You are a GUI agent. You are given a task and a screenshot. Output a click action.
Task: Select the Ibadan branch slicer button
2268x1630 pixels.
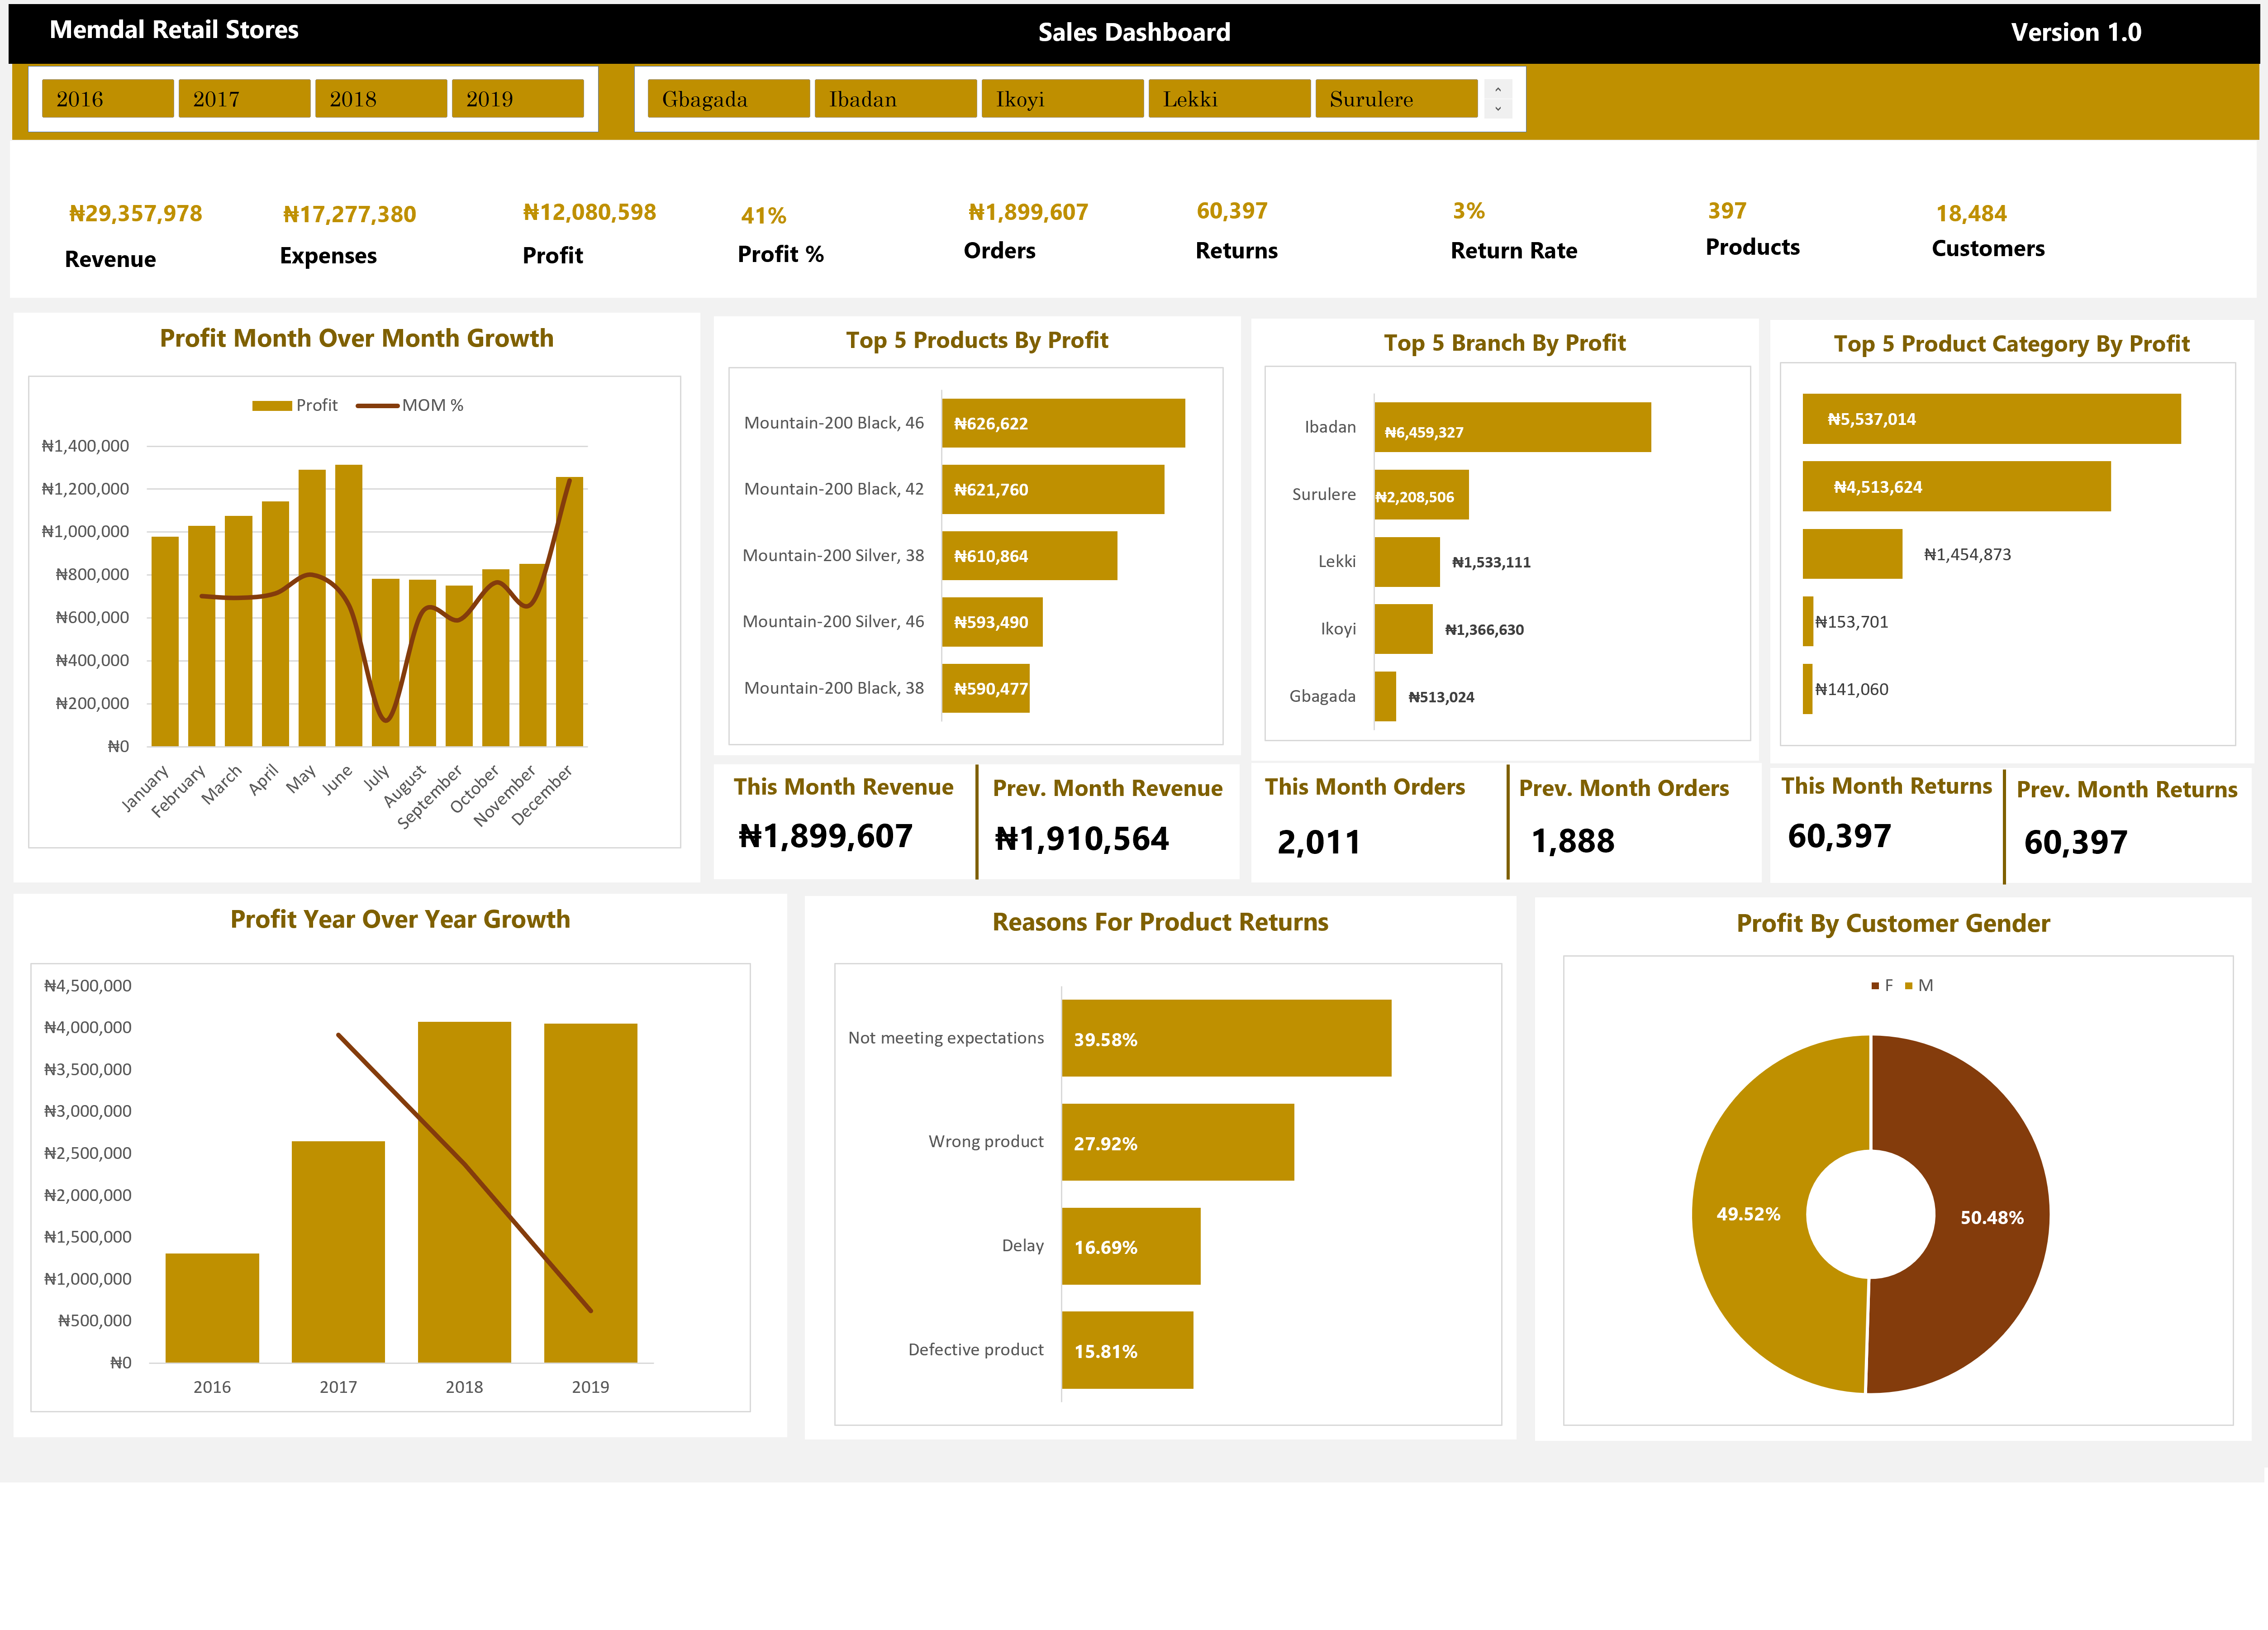(895, 99)
